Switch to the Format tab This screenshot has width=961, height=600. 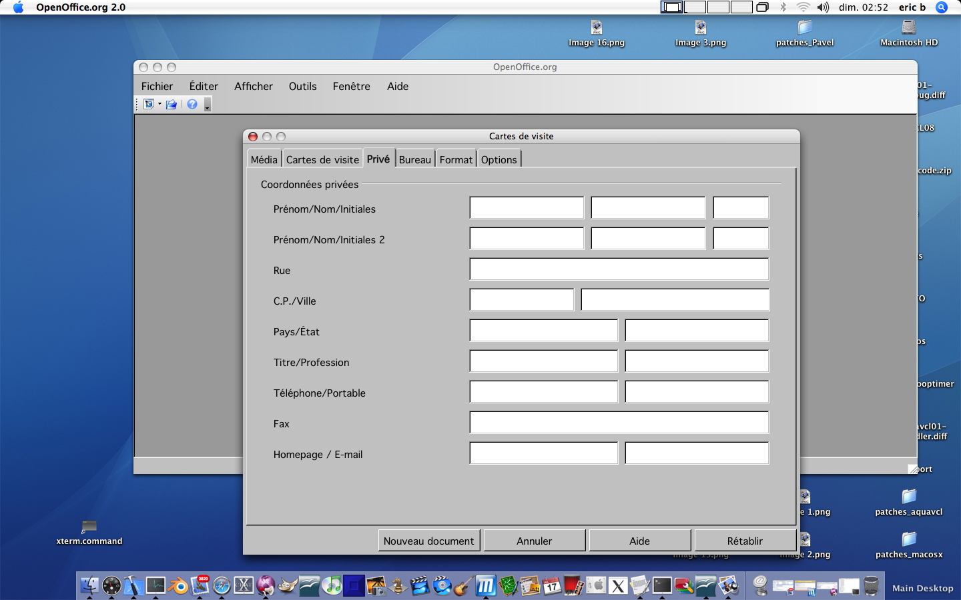(x=456, y=159)
